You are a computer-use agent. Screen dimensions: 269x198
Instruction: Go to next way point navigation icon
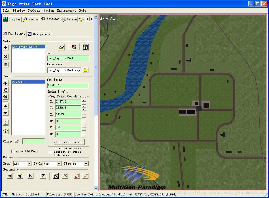31,176
